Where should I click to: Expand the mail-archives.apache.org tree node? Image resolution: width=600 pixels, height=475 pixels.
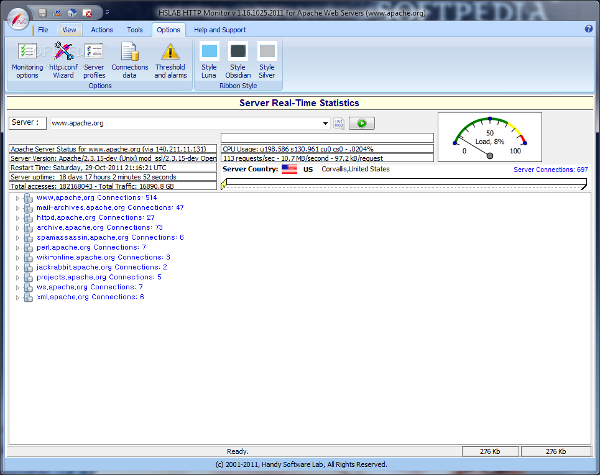[17, 208]
